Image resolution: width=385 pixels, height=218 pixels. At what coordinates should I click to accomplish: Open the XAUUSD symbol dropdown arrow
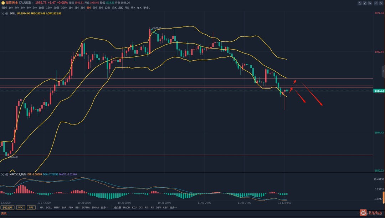click(x=32, y=3)
